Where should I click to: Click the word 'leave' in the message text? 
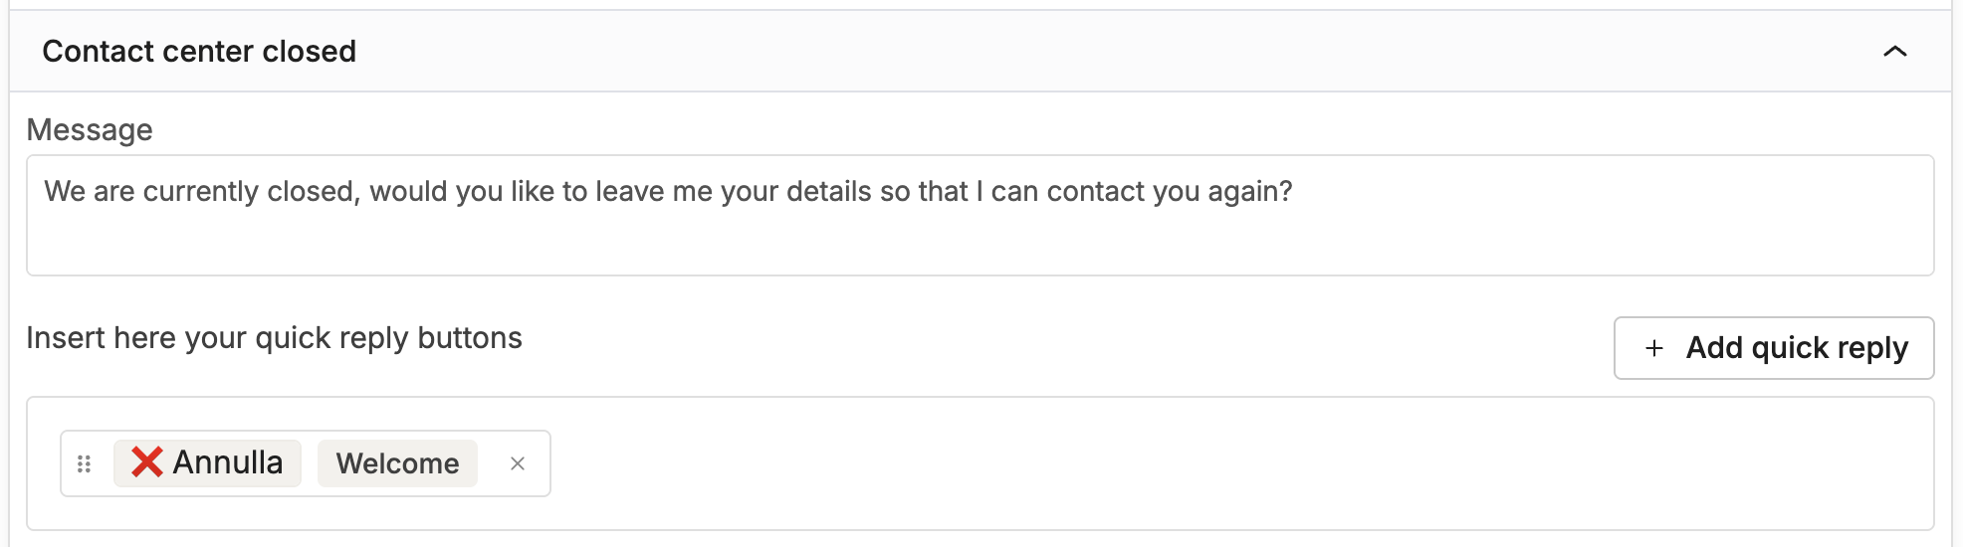point(630,191)
